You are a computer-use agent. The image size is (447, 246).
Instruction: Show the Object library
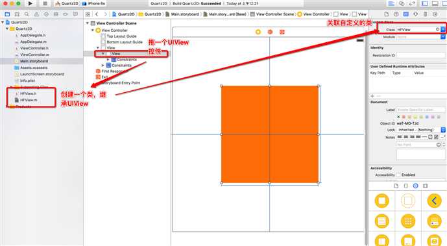[x=416, y=186]
